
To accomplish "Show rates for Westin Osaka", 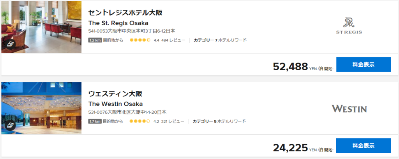I will coord(364,145).
